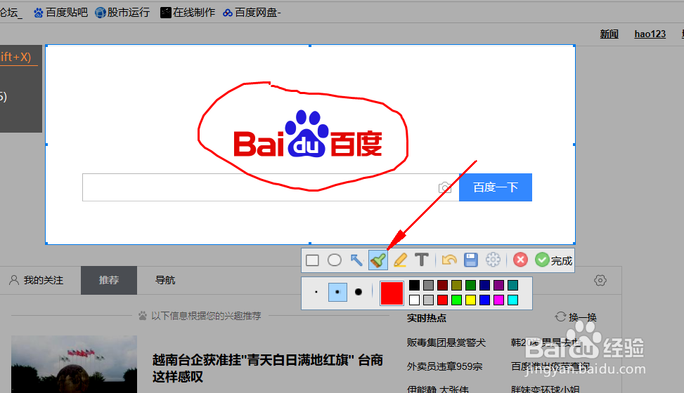Open screenshot settings gear in toolbar
The width and height of the screenshot is (684, 393).
click(493, 260)
